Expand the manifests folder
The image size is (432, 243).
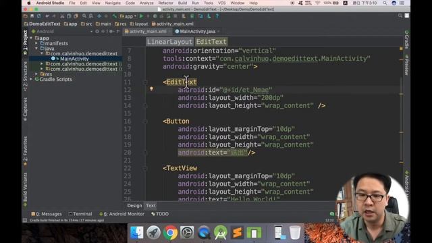tap(36, 43)
